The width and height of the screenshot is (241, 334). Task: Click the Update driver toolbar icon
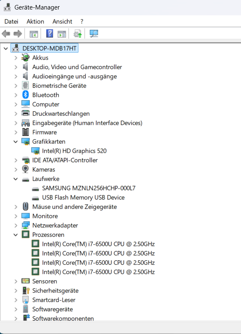[77, 34]
